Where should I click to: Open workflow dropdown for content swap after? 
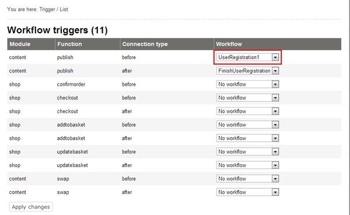click(247, 192)
